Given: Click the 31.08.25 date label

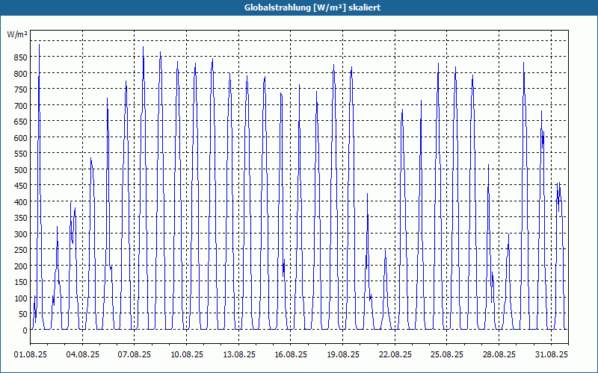Looking at the screenshot, I should point(552,355).
